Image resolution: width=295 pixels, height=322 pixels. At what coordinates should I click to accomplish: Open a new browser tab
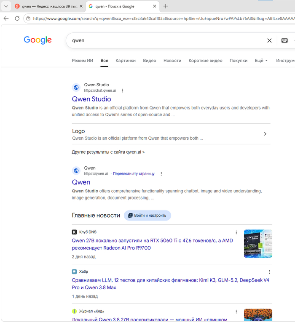[x=166, y=6]
